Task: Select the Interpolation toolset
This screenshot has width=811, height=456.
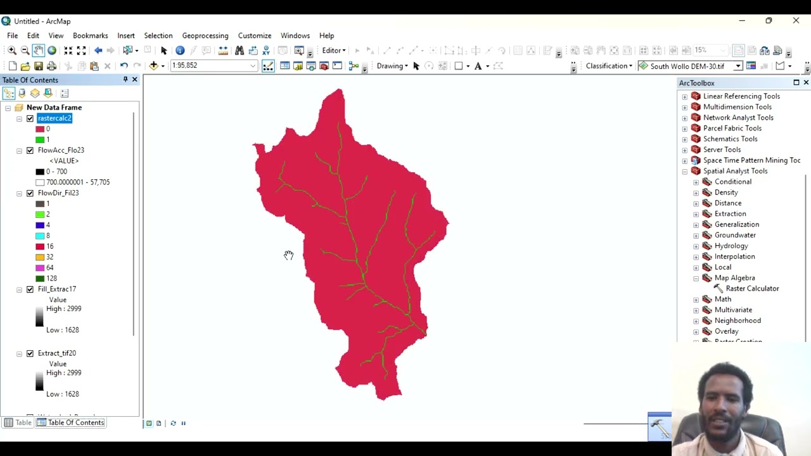Action: [734, 256]
